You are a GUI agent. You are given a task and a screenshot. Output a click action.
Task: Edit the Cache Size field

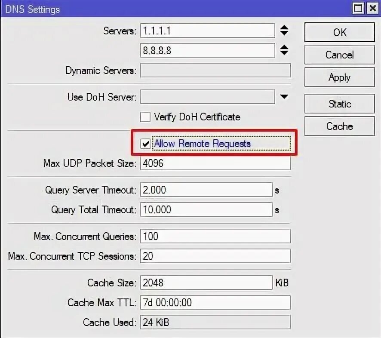click(206, 283)
